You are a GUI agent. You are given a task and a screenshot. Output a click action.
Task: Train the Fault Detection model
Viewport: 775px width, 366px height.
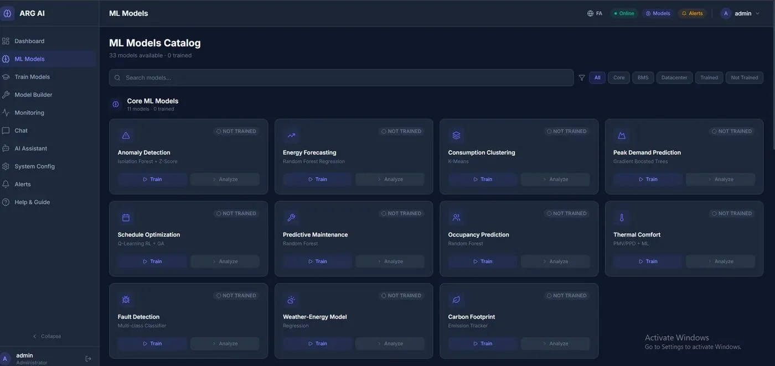152,344
